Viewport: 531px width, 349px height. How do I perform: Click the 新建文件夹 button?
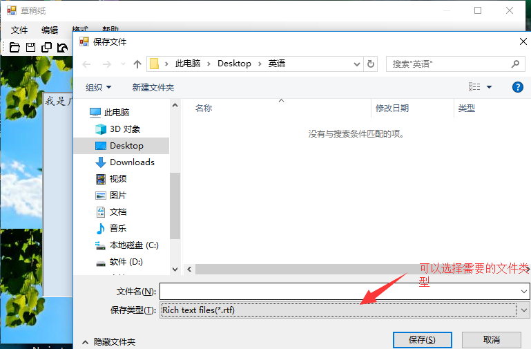tap(153, 87)
